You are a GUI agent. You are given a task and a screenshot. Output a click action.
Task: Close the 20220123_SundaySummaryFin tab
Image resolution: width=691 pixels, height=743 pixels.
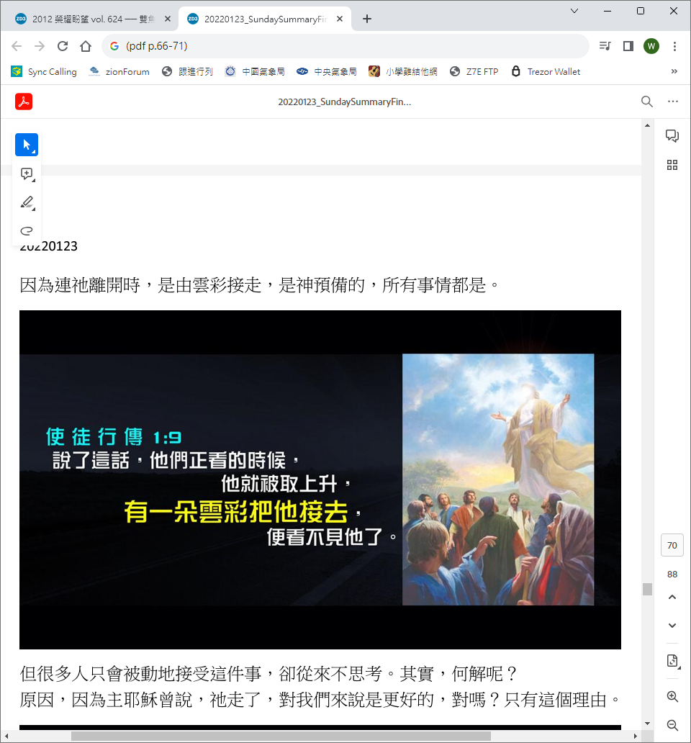pos(340,19)
